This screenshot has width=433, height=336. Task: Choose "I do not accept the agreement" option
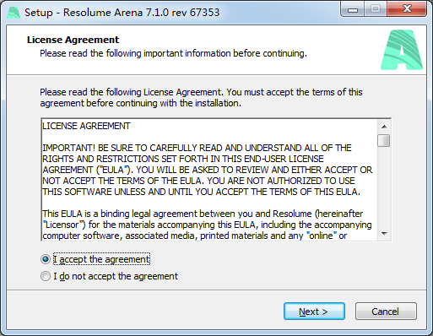[x=46, y=276]
